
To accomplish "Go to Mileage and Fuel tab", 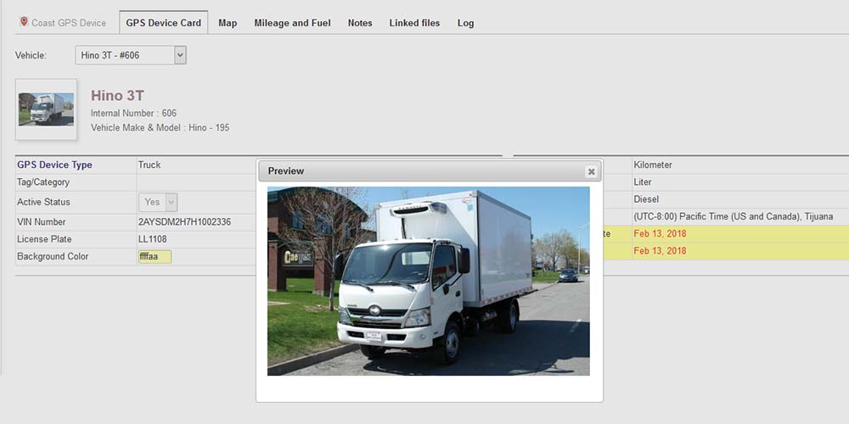I will click(292, 23).
